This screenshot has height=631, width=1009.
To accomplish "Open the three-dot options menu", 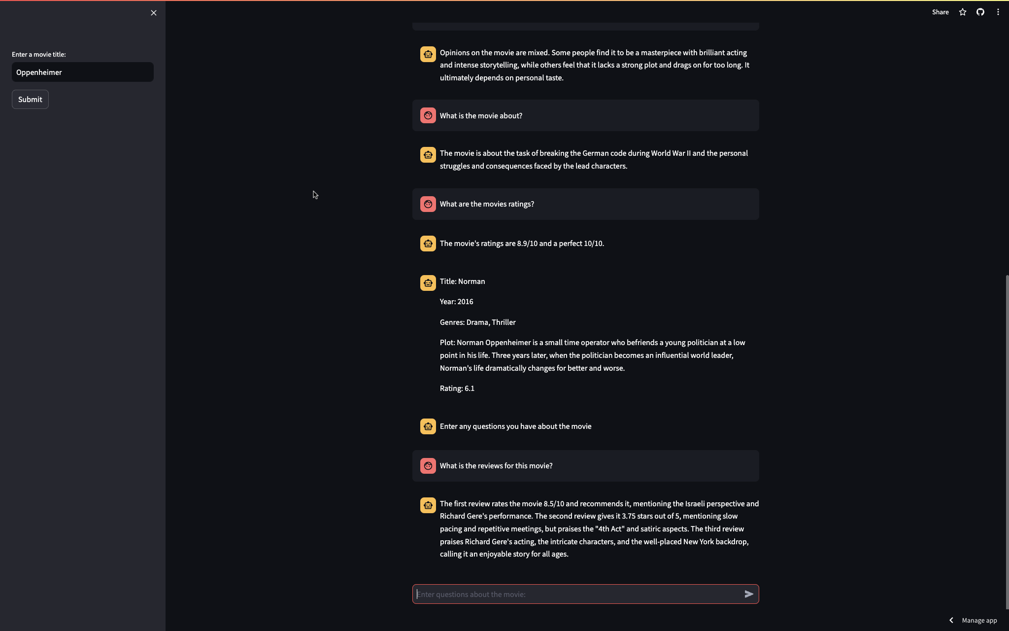I will click(998, 12).
